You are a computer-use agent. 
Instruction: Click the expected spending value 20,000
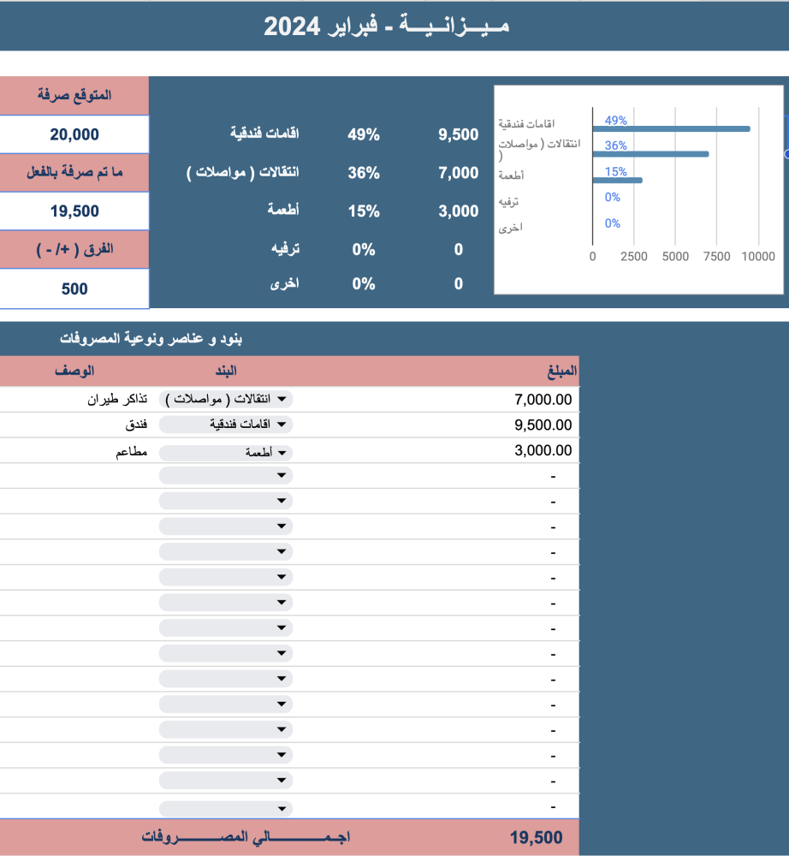coord(74,134)
